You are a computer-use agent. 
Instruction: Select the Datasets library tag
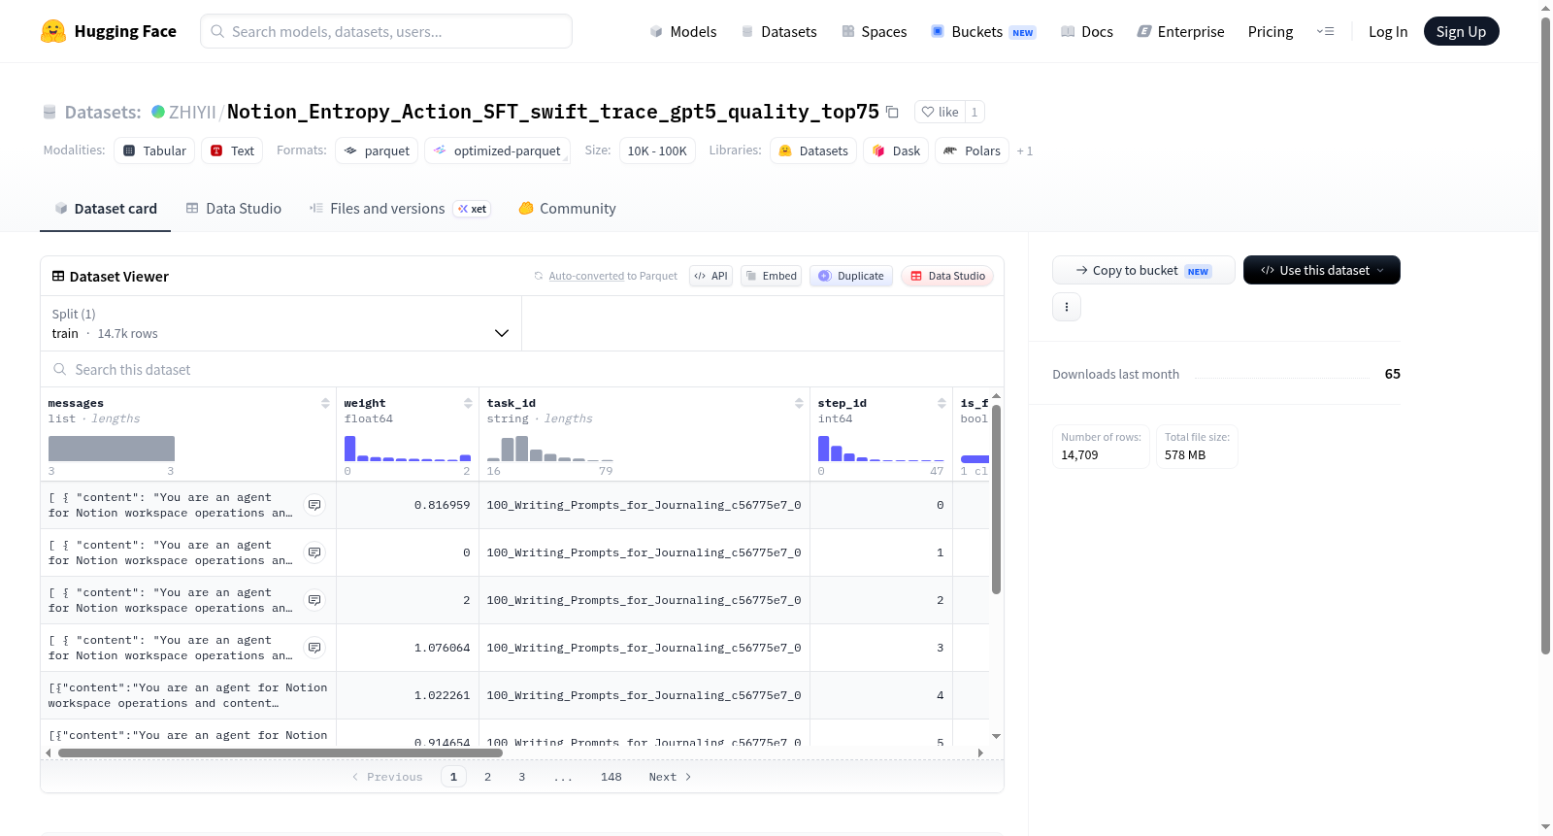813,150
